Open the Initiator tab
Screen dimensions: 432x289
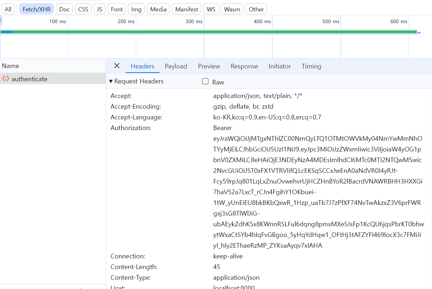tap(280, 66)
